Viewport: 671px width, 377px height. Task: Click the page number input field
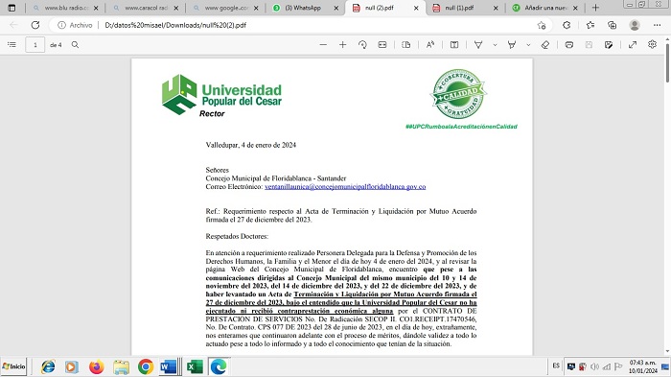35,44
